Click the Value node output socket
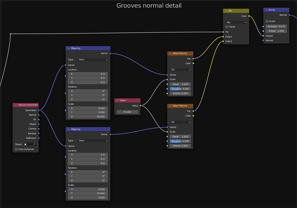297x208 pixels. [140, 106]
